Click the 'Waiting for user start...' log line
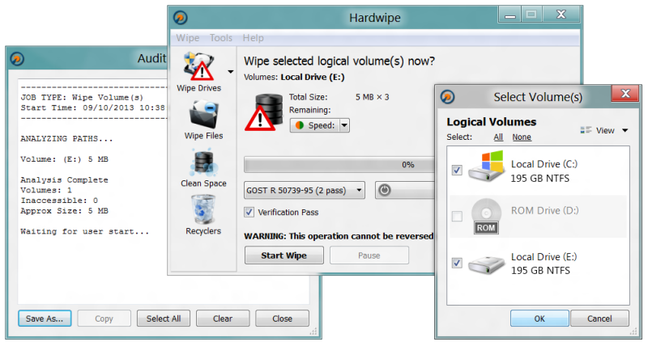The width and height of the screenshot is (648, 346). (x=85, y=231)
